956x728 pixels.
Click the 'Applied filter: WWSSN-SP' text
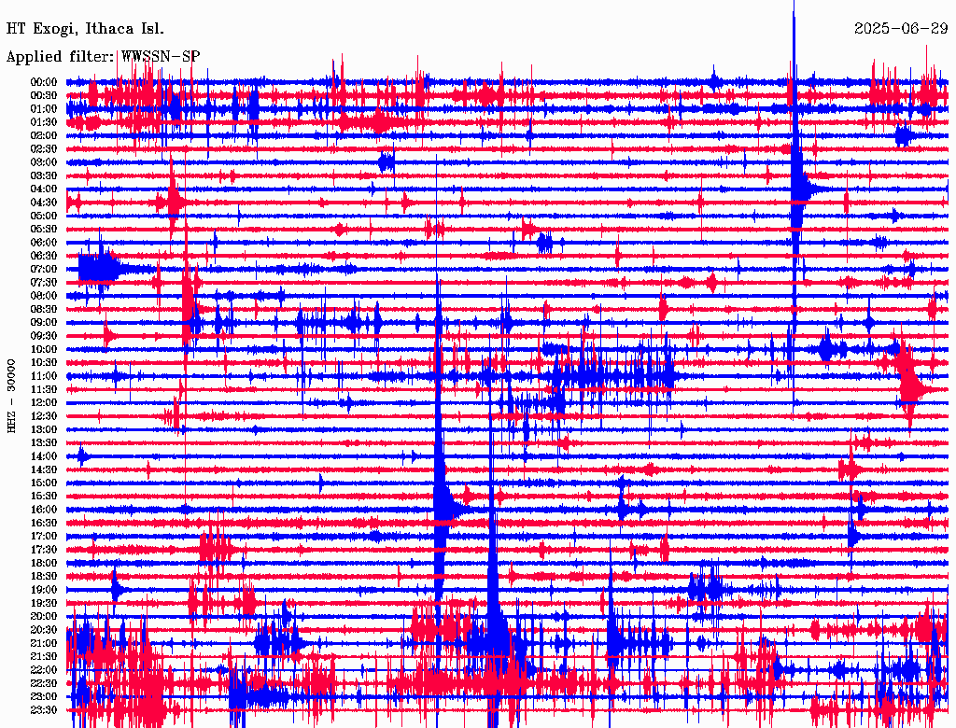[x=103, y=57]
